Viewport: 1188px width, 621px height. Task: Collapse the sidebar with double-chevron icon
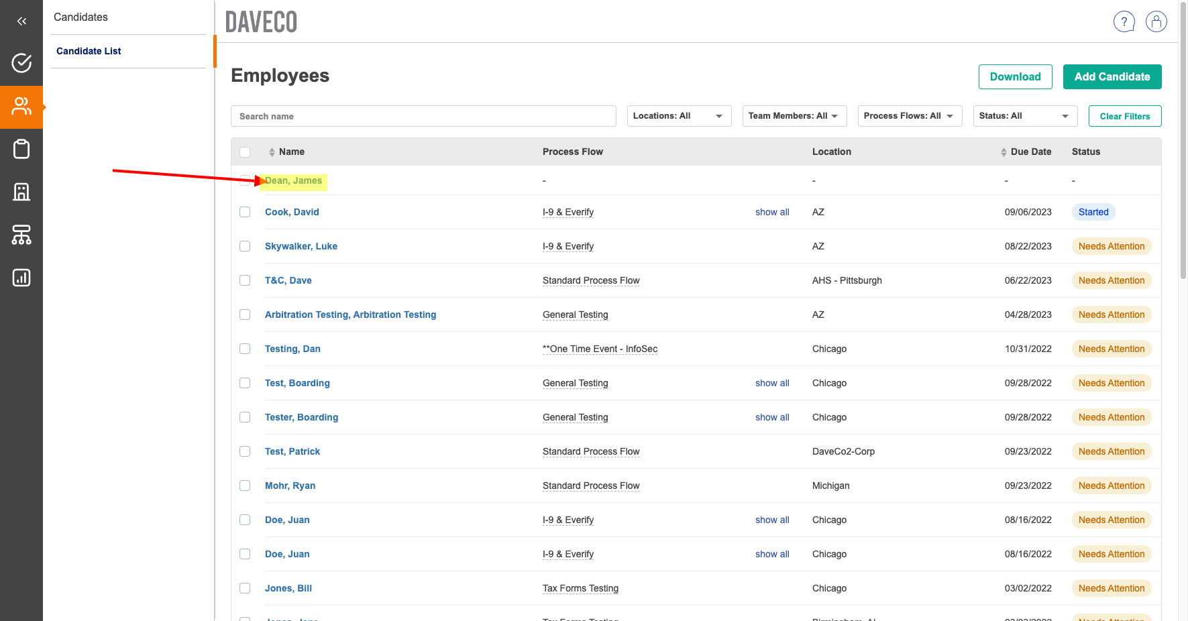click(21, 21)
